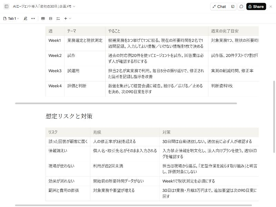Select the pen edit icon in toolbar
The image size is (276, 207).
coord(26,19)
